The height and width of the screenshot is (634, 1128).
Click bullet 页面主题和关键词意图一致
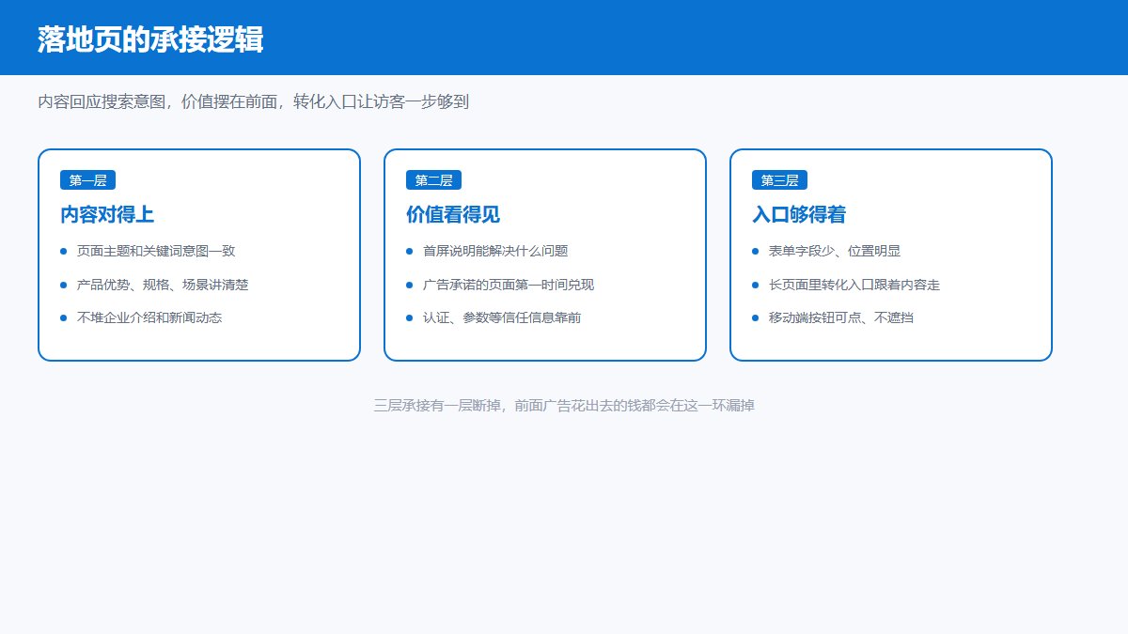pos(156,251)
